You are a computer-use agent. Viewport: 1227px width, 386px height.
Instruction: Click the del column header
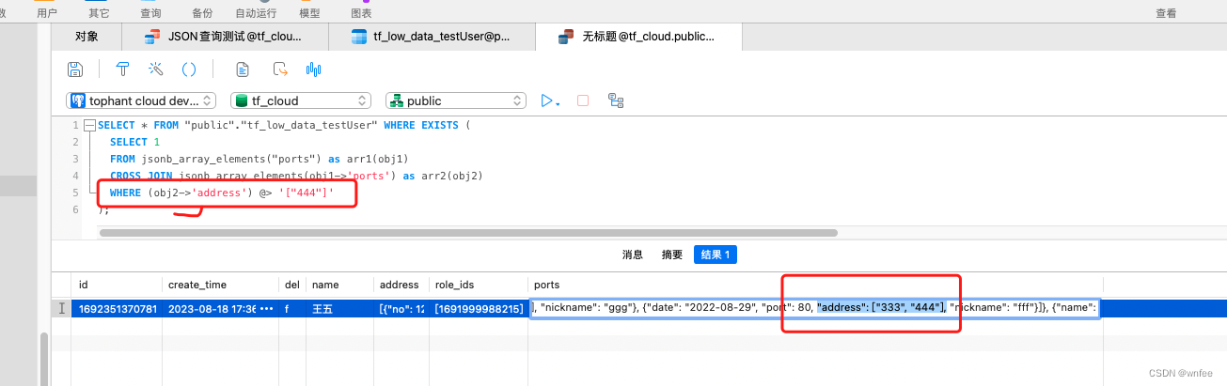tap(292, 285)
